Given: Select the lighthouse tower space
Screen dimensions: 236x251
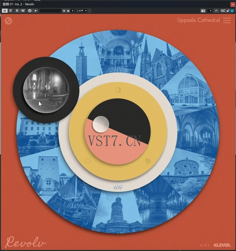Looking at the screenshot, I should [118, 213].
